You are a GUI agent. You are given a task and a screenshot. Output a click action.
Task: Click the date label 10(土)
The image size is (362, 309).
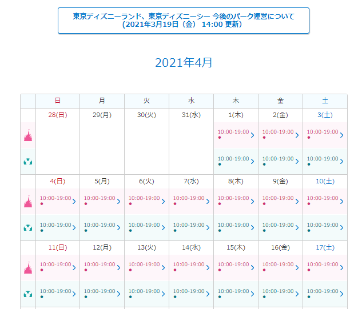tap(325, 181)
